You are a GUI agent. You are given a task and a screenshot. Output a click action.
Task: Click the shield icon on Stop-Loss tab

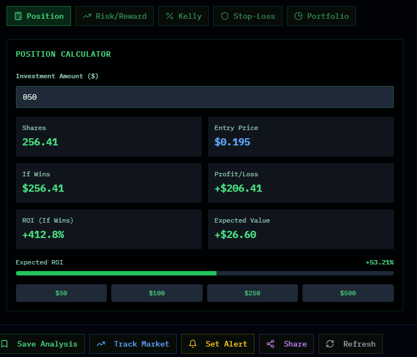click(225, 16)
